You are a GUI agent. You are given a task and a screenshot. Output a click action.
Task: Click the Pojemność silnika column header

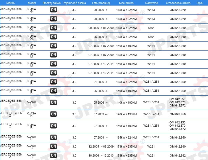tap(74, 3)
